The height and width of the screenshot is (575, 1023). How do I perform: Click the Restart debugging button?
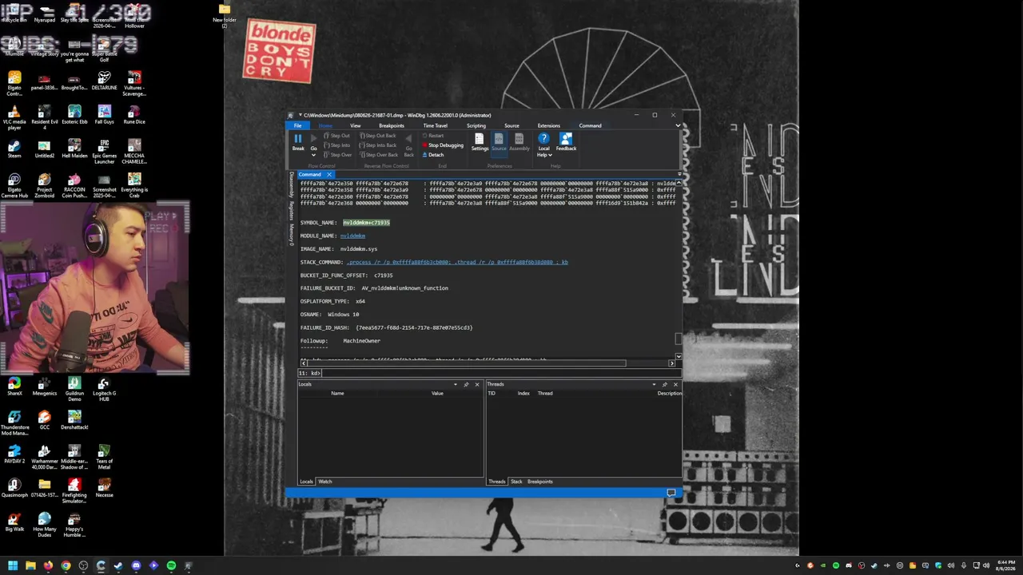(x=433, y=136)
